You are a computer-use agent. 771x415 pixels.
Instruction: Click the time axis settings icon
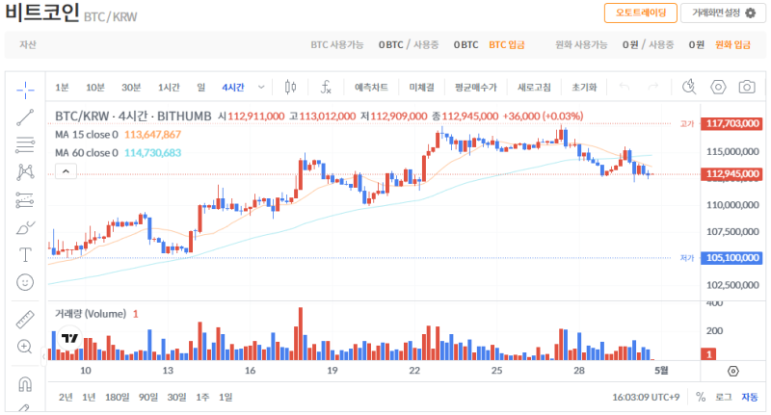[x=733, y=372]
